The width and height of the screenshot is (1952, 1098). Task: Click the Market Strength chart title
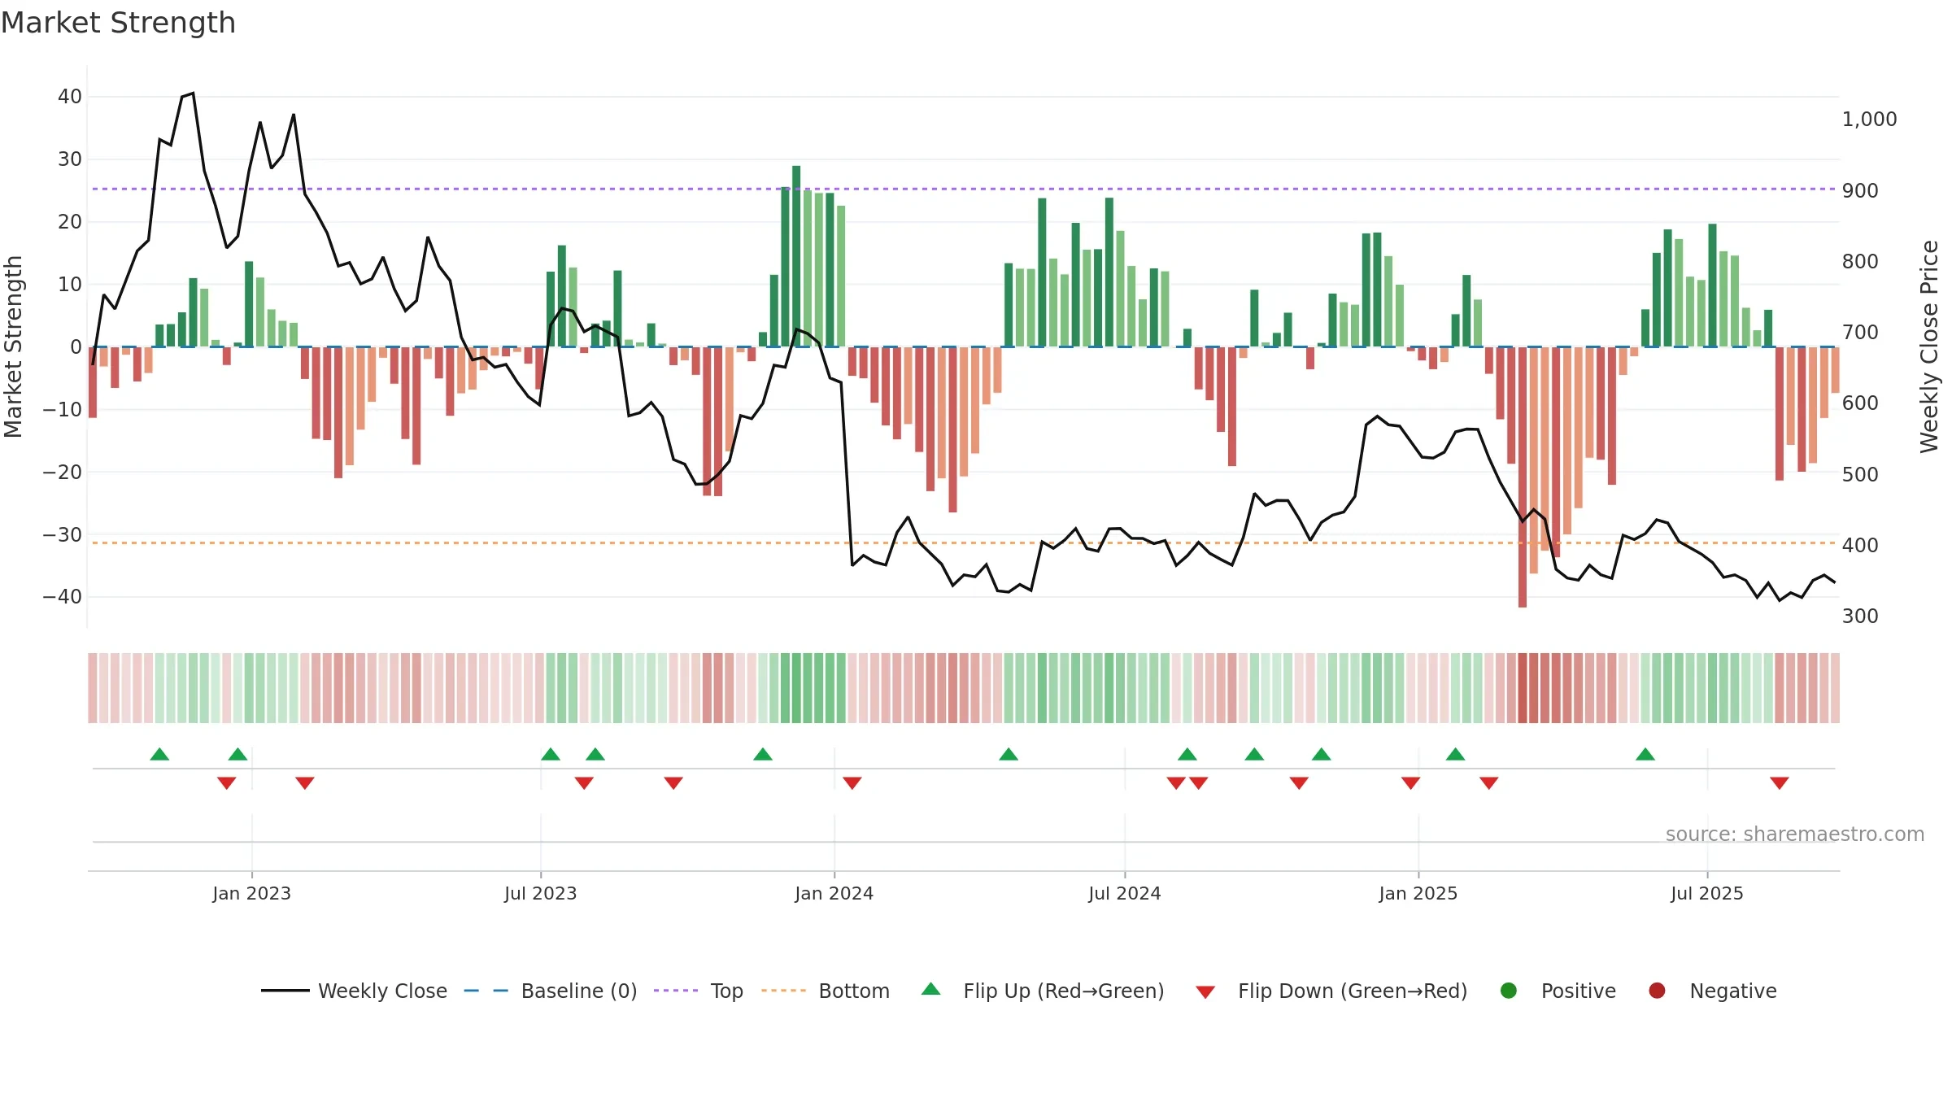[119, 23]
